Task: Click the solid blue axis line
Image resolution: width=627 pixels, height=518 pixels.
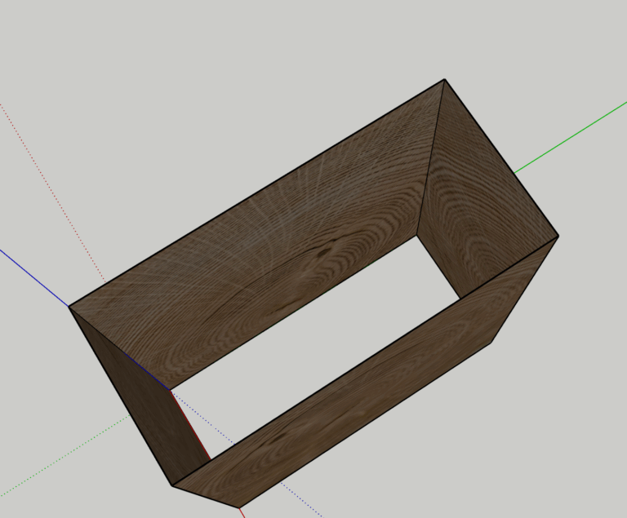Action: [x=34, y=278]
